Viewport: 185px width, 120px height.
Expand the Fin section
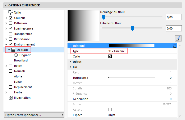pyautogui.click(x=70, y=67)
